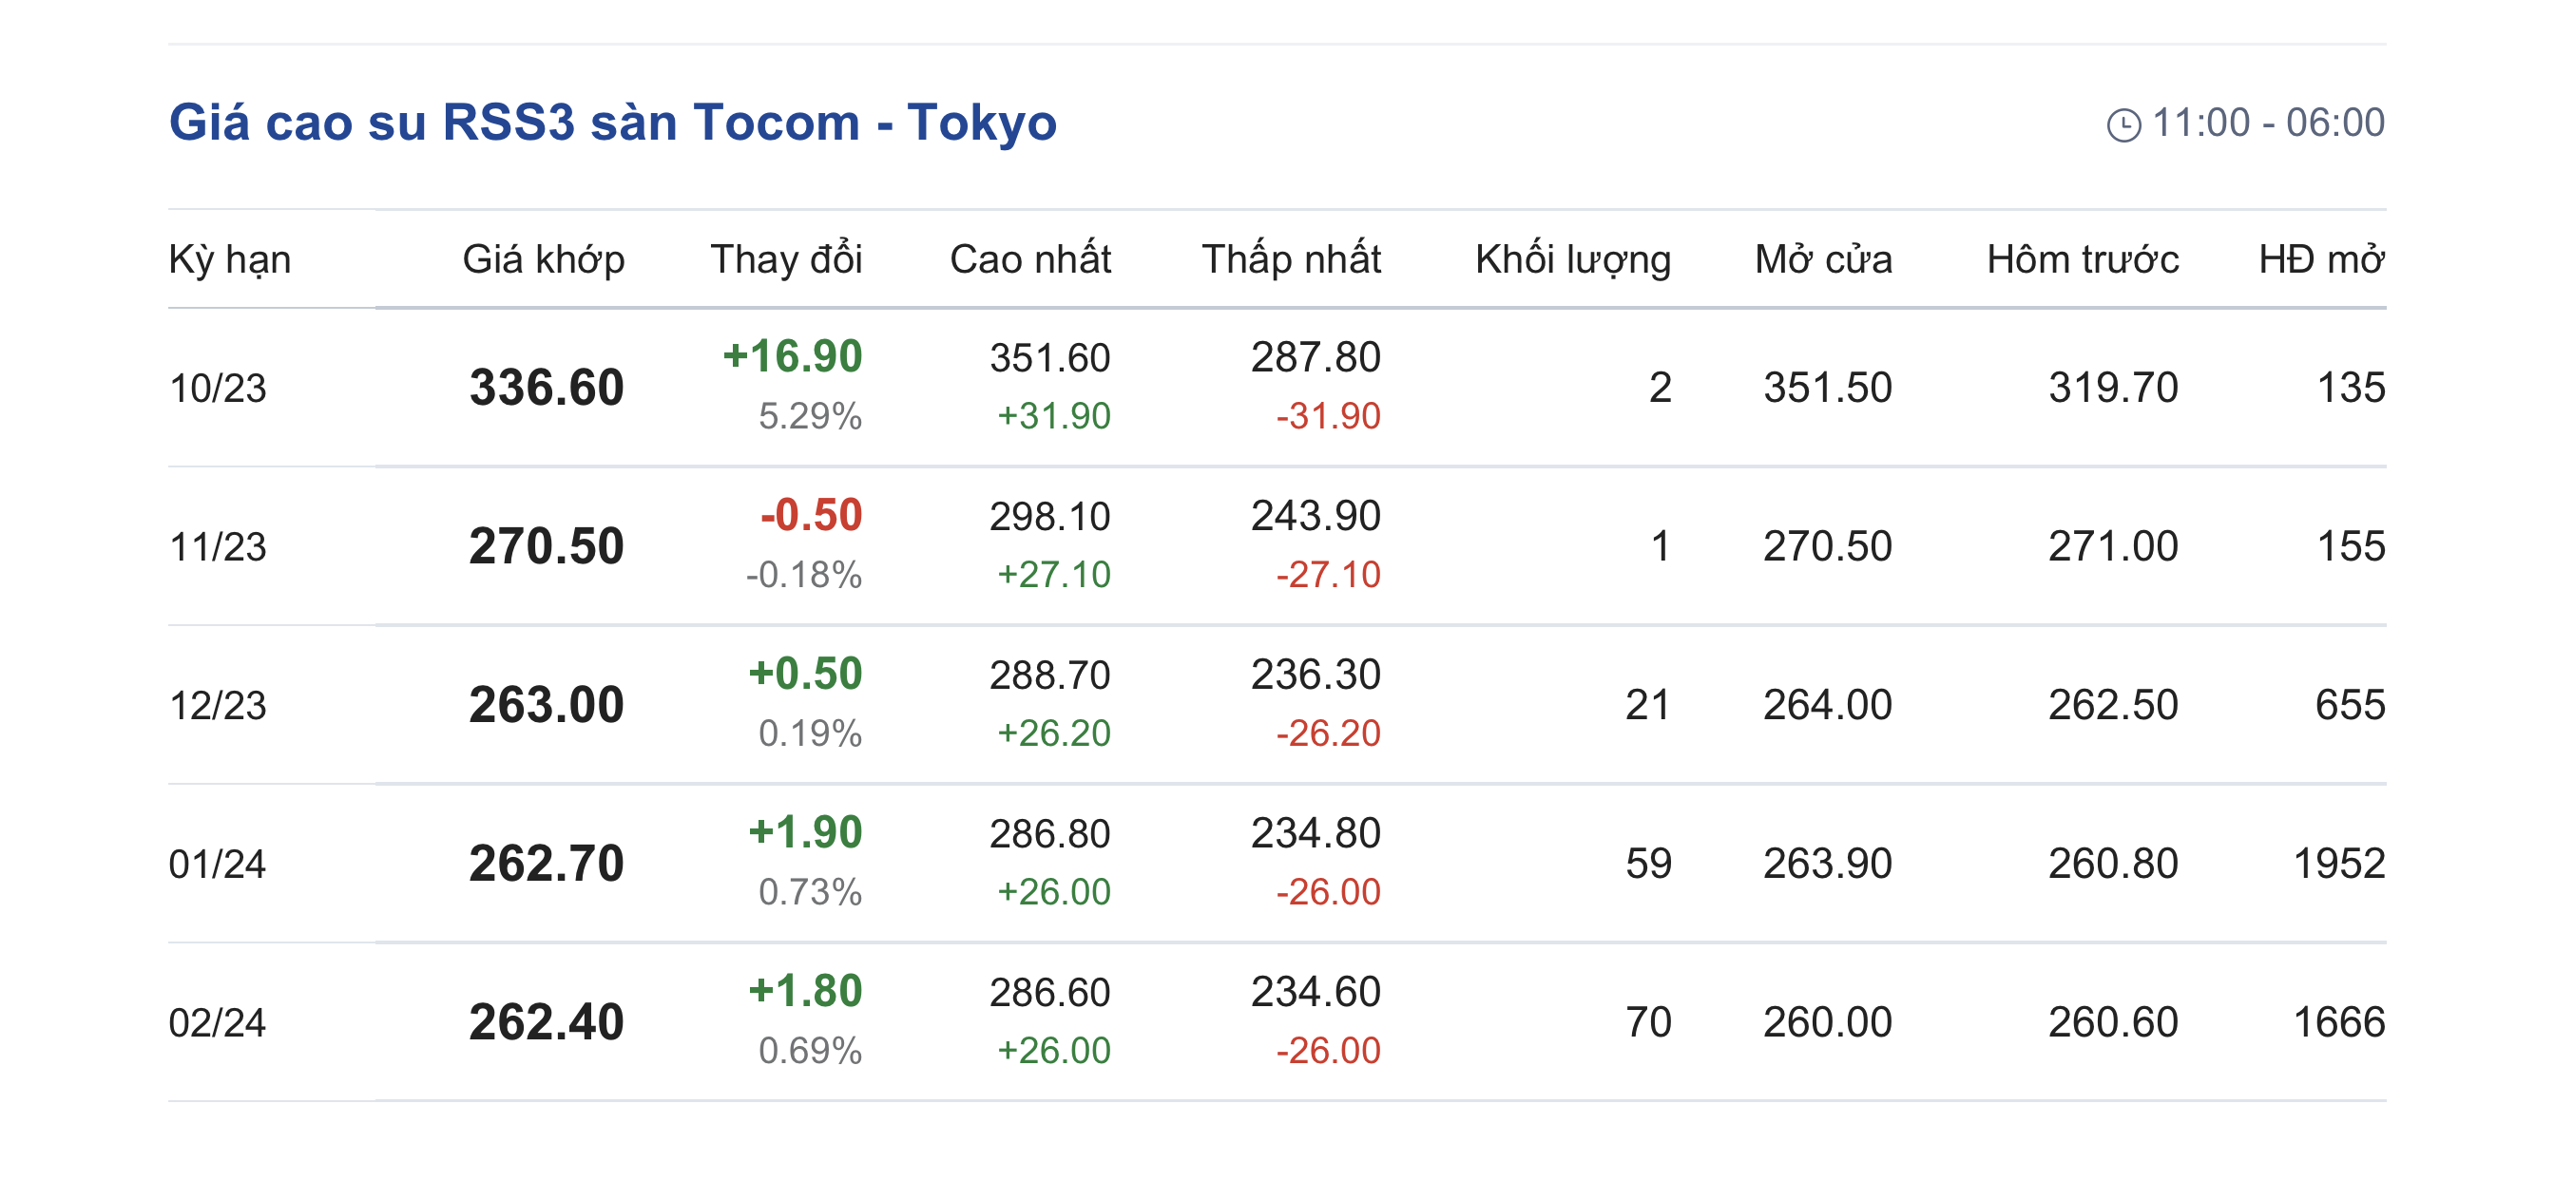Select the 11/23 contract term
2555x1180 pixels.
point(219,546)
